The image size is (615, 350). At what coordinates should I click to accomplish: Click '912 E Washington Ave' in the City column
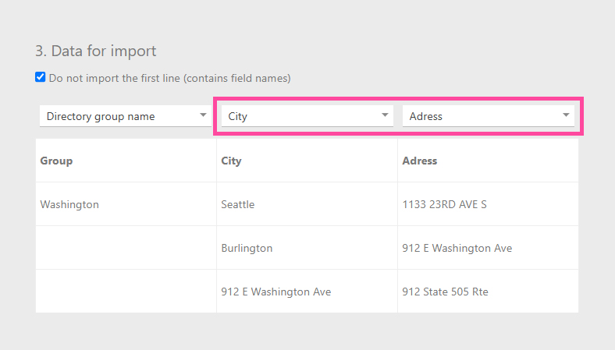coord(276,292)
